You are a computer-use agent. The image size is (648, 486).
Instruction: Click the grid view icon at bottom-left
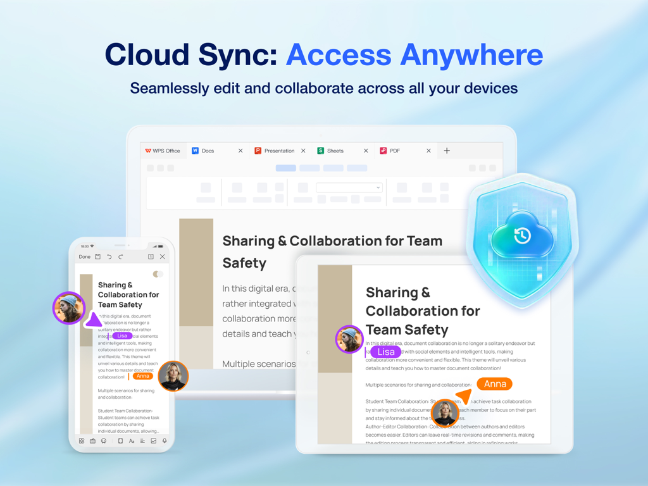coord(82,440)
